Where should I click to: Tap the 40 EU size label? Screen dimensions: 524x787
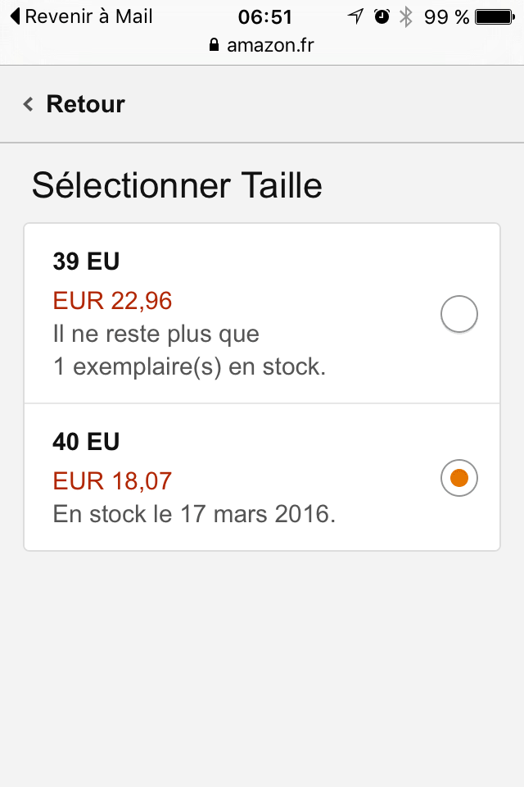click(86, 442)
